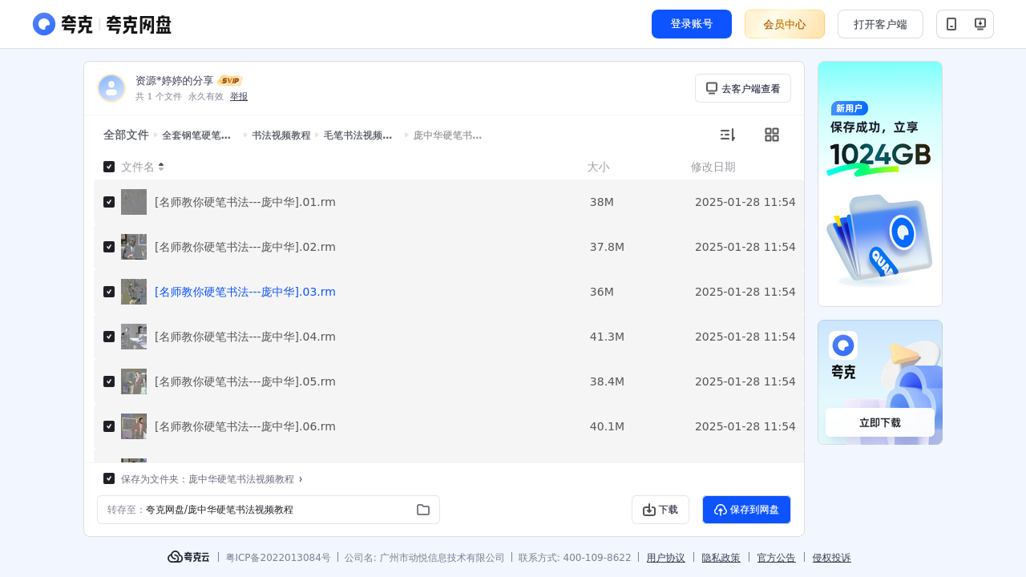This screenshot has height=577, width=1026.
Task: Open file name [名师教你硬笔书法---庞中华].03.rm
Action: (245, 292)
